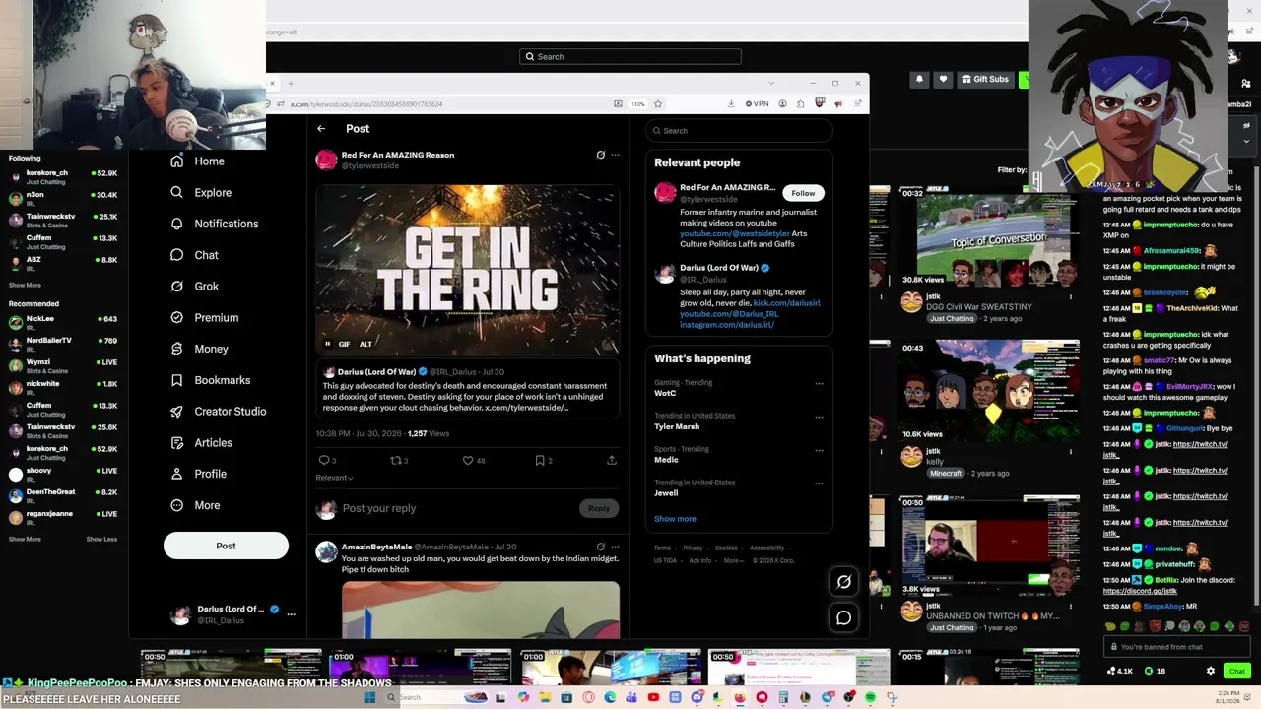
Task: Click the GET IN THE RING GIF
Action: pos(468,270)
